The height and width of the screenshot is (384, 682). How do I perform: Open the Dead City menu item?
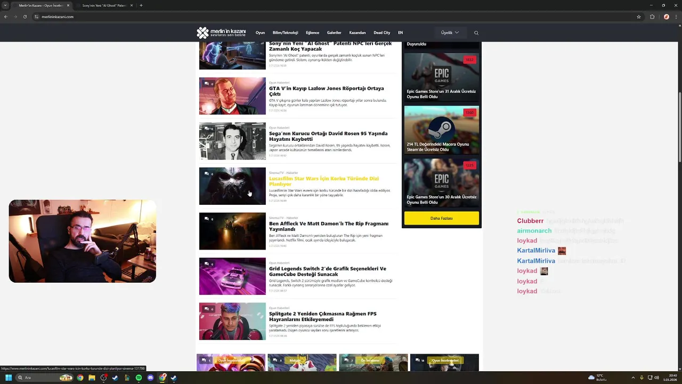pyautogui.click(x=382, y=33)
